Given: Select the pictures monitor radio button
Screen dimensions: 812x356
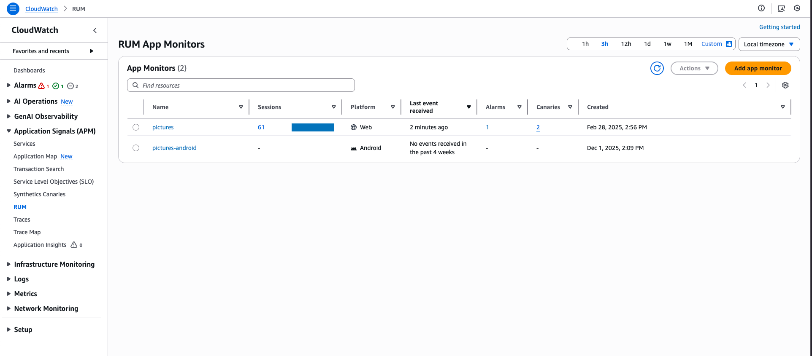Looking at the screenshot, I should [x=136, y=127].
